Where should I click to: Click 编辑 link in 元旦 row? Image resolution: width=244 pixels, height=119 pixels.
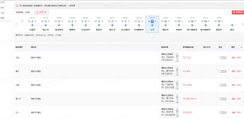pos(233,58)
